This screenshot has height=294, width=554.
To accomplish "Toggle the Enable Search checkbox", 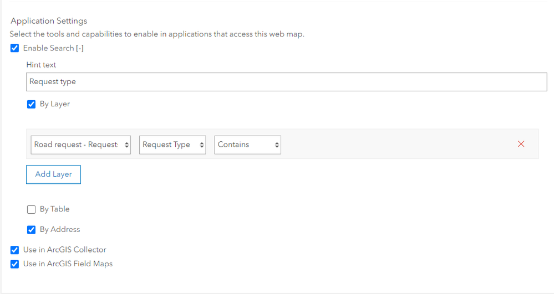I will tap(15, 48).
